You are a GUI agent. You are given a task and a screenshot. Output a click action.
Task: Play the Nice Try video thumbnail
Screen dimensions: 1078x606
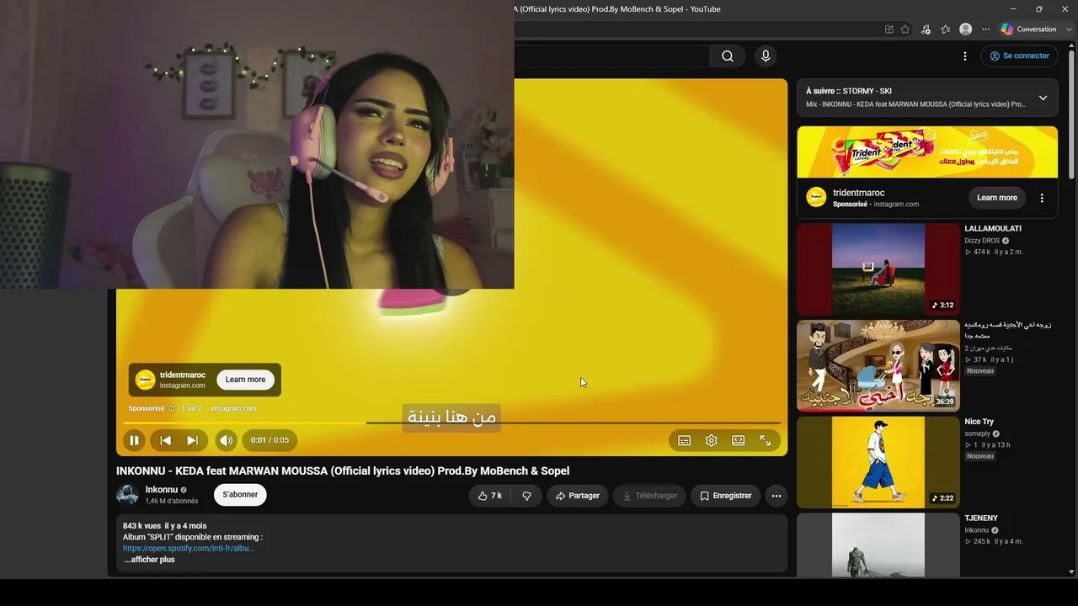pos(878,462)
